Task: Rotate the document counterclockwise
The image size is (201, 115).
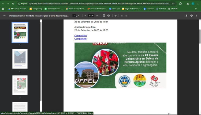Action: (109, 16)
